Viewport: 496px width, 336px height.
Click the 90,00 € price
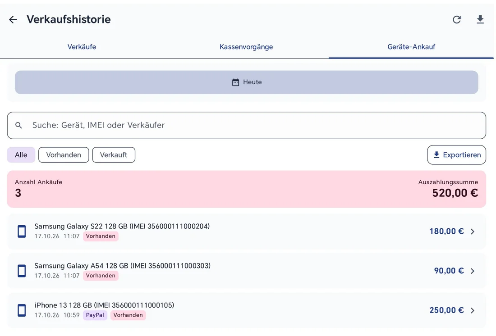[x=449, y=271]
